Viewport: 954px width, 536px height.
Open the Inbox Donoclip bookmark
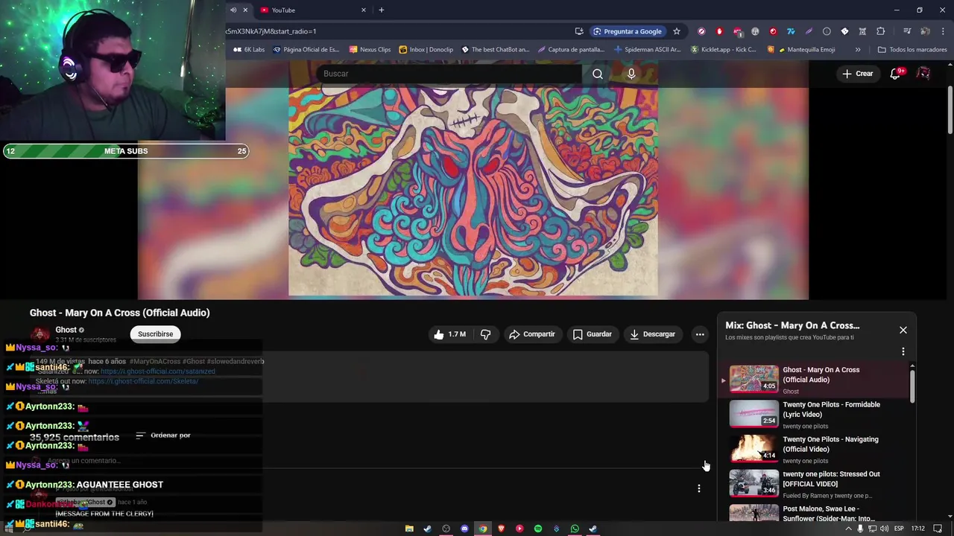tap(426, 50)
